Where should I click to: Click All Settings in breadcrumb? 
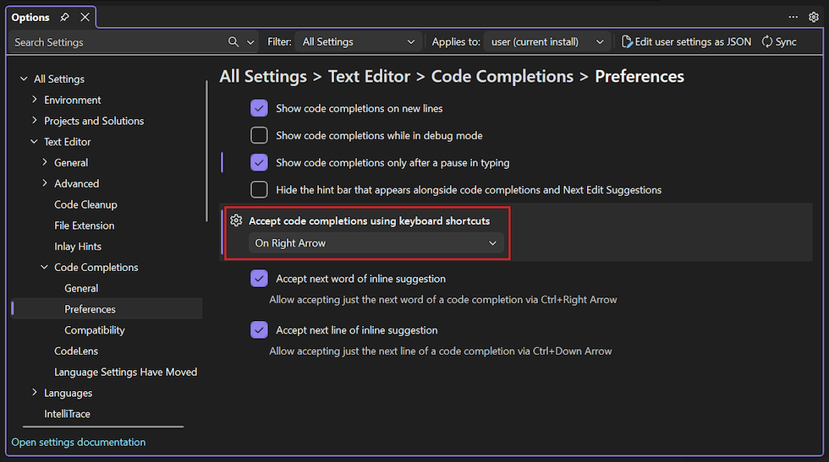(x=263, y=76)
